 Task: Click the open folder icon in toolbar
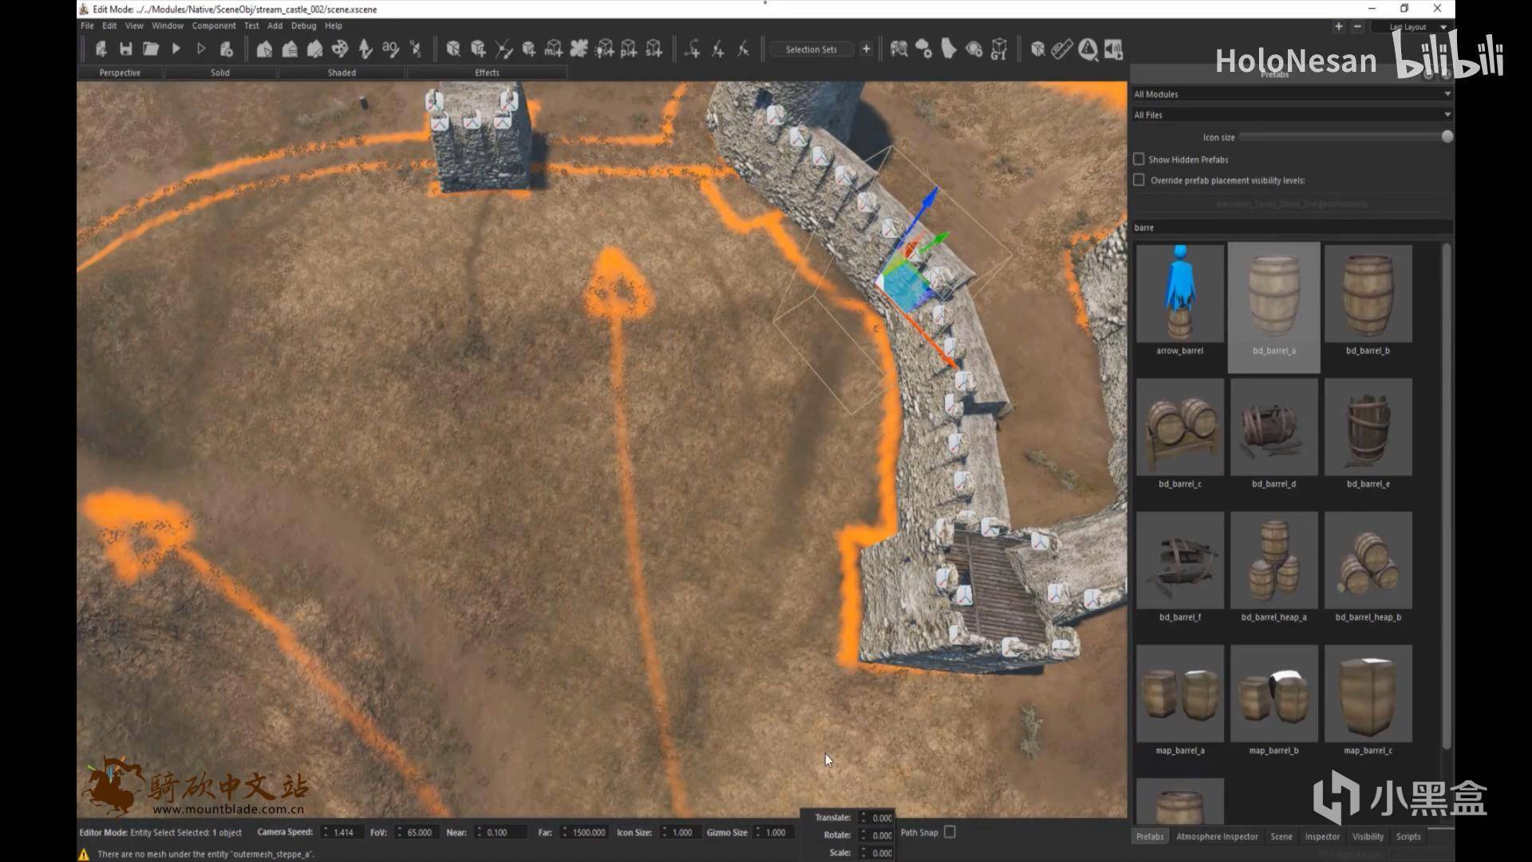(x=151, y=49)
